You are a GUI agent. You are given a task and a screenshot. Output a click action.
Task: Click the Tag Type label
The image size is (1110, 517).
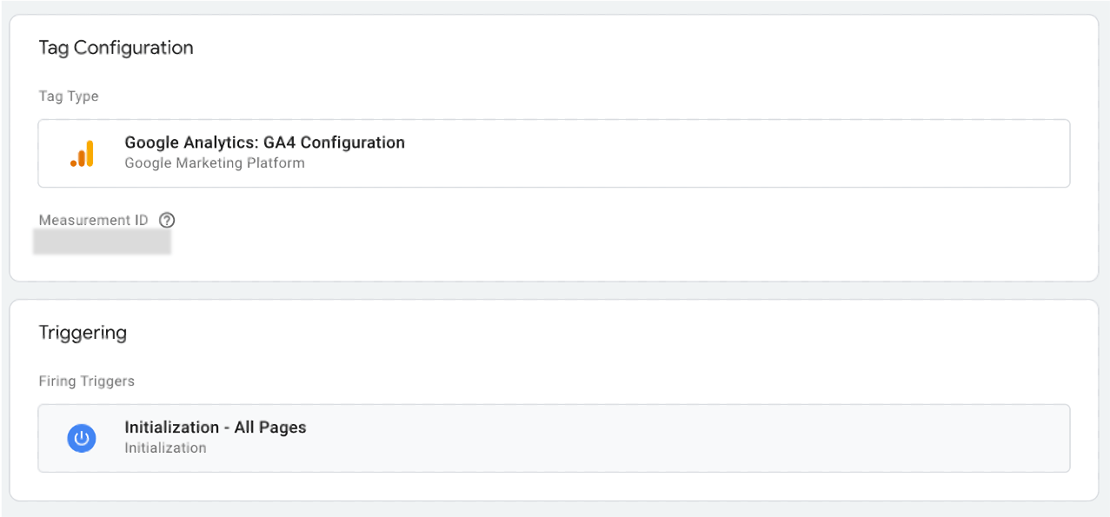(69, 96)
